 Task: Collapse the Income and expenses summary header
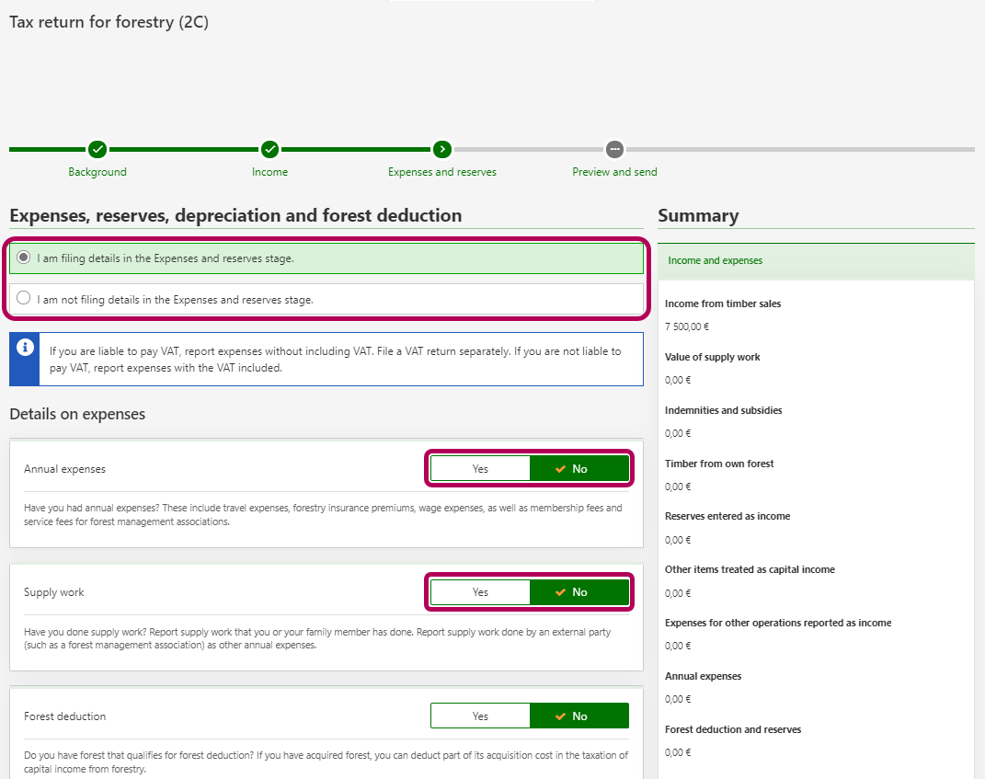816,261
